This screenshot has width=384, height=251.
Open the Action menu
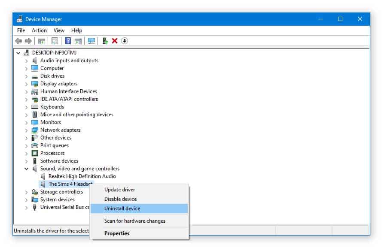(39, 30)
